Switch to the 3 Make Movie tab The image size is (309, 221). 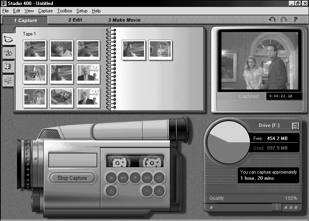point(124,20)
